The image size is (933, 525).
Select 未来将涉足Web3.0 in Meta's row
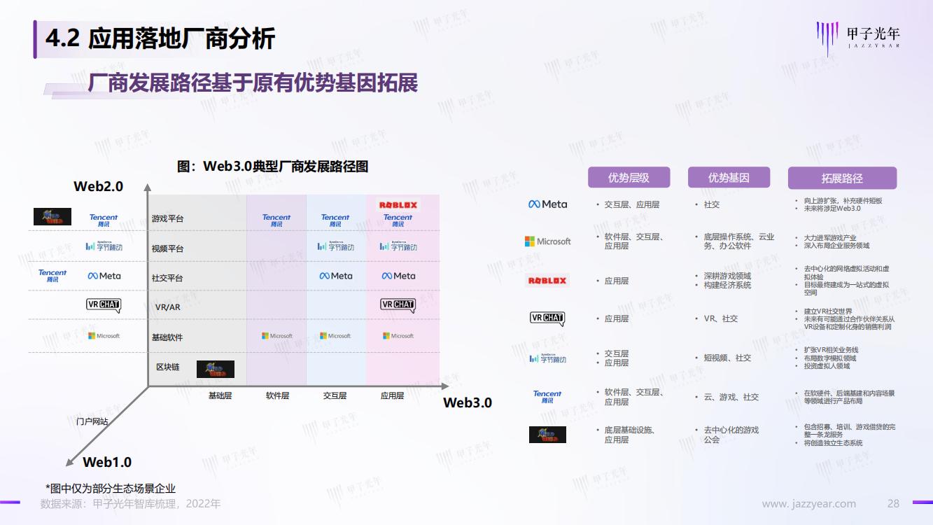point(832,209)
